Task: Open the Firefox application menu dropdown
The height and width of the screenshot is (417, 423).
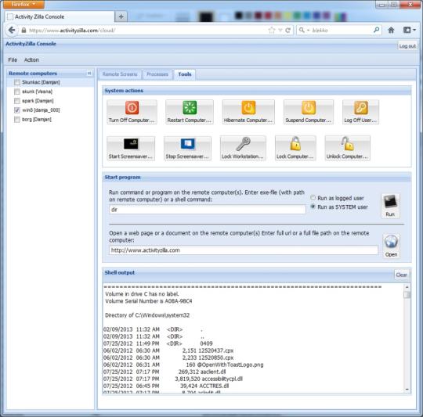Action: click(23, 5)
